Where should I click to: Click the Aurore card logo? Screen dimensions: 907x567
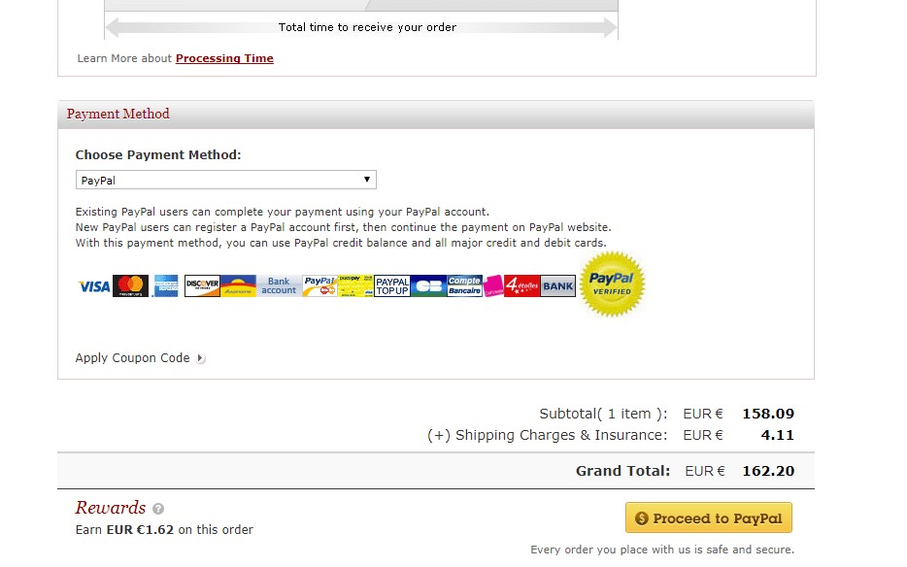[x=238, y=285]
